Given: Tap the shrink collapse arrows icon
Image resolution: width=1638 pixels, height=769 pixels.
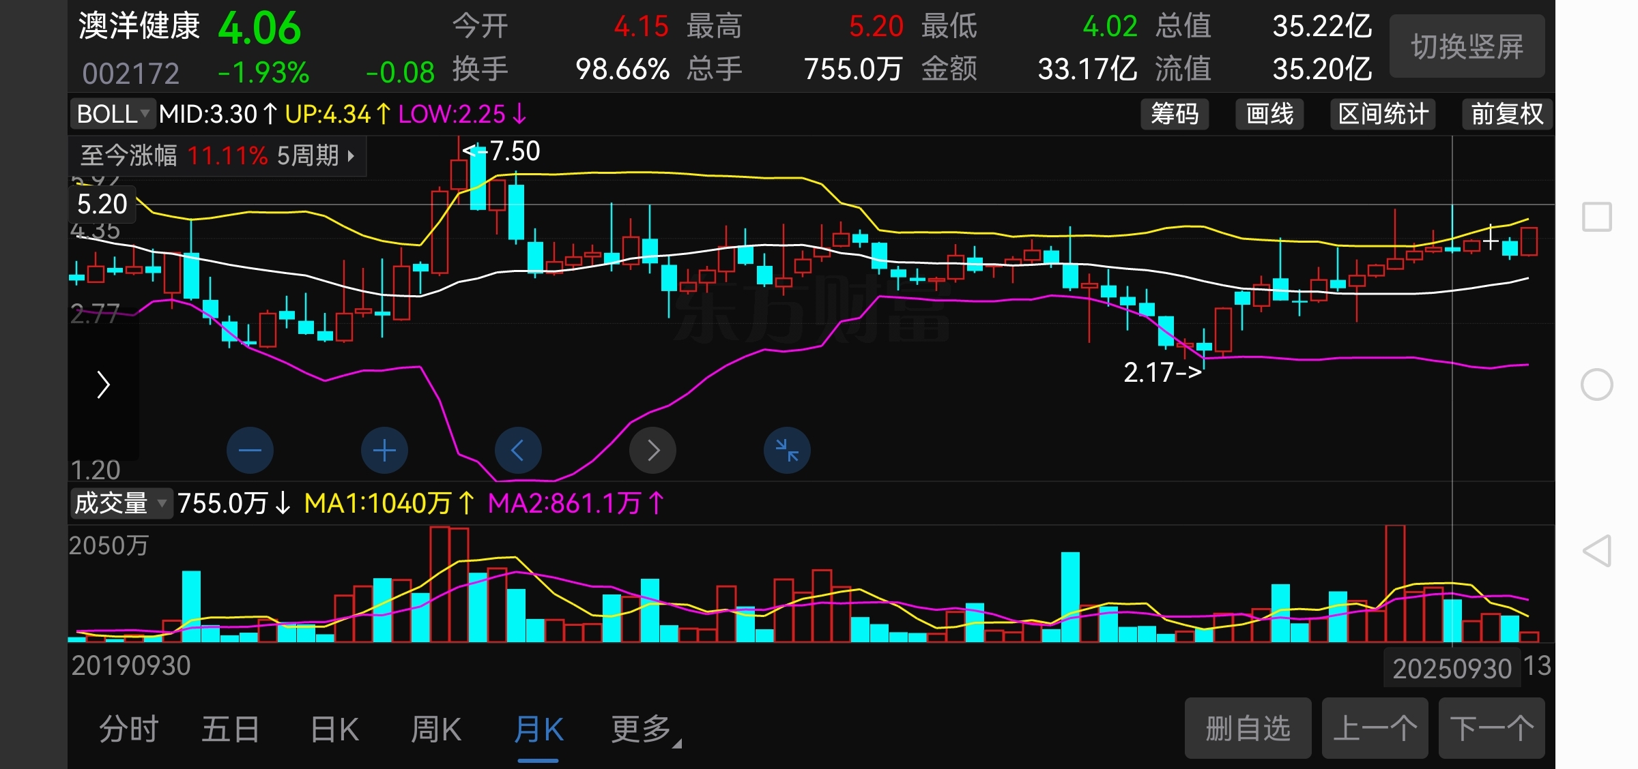Looking at the screenshot, I should (x=787, y=450).
